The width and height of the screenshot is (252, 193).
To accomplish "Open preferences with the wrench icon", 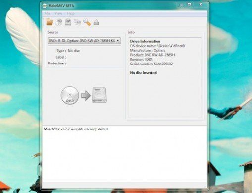I will [87, 22].
